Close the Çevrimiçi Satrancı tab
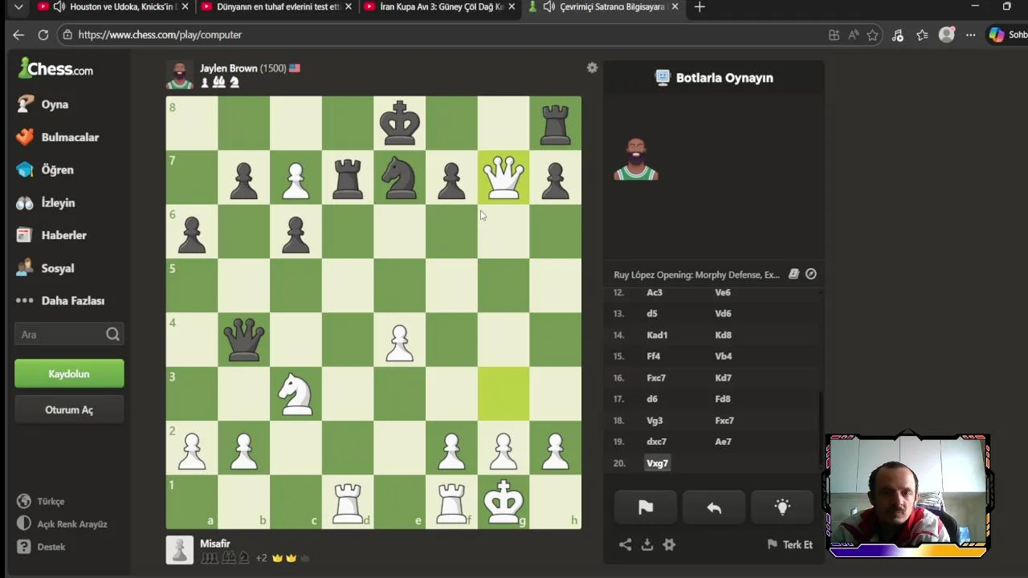The height and width of the screenshot is (578, 1028). 675,7
